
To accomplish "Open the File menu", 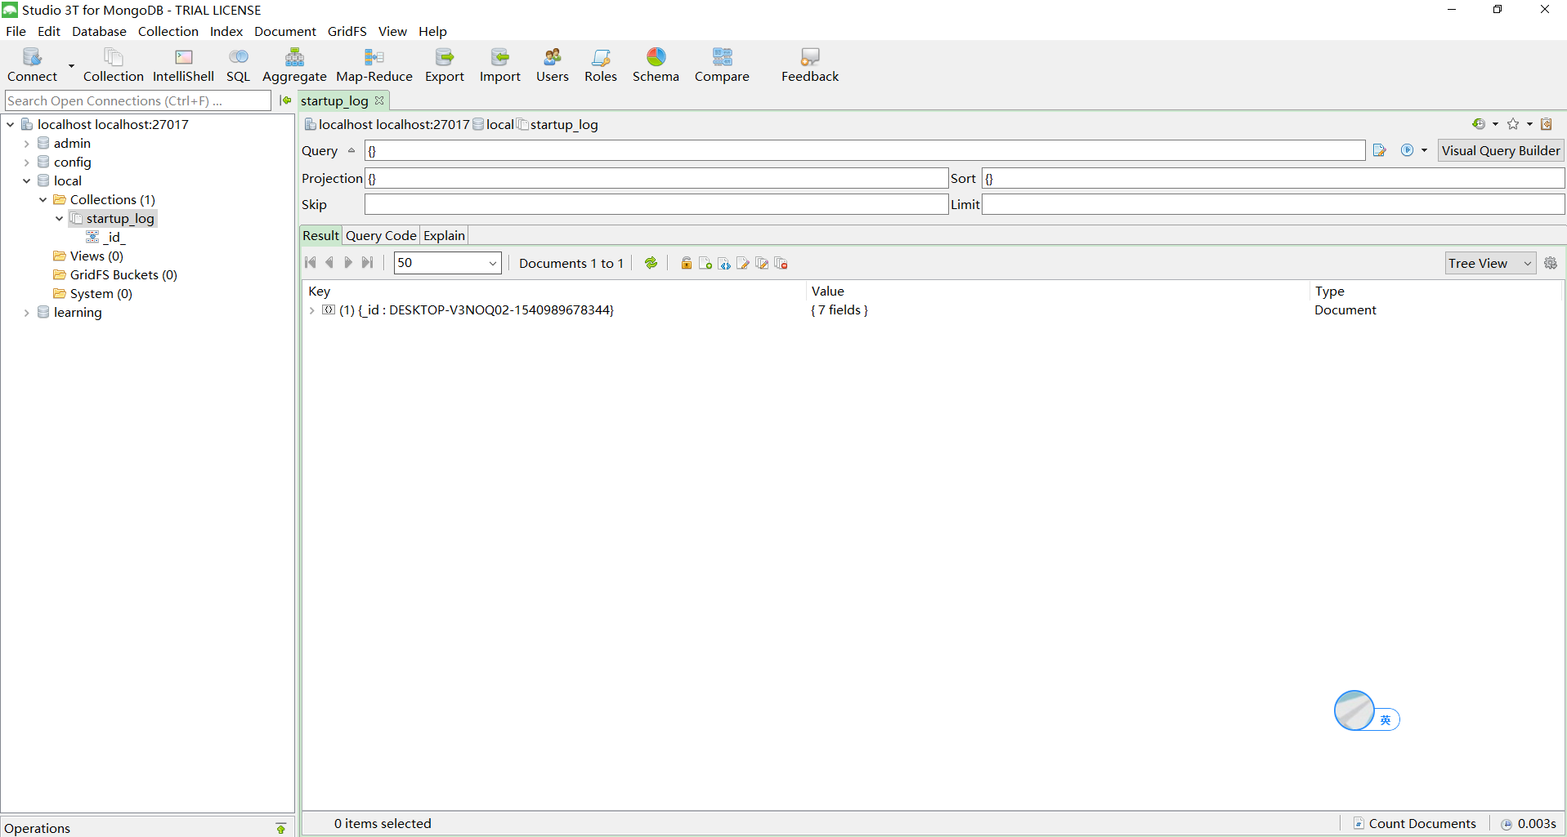I will click(16, 31).
